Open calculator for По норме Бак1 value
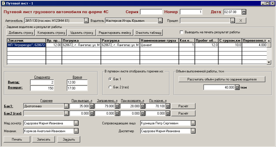The height and width of the screenshot is (147, 276). pos(168,106)
